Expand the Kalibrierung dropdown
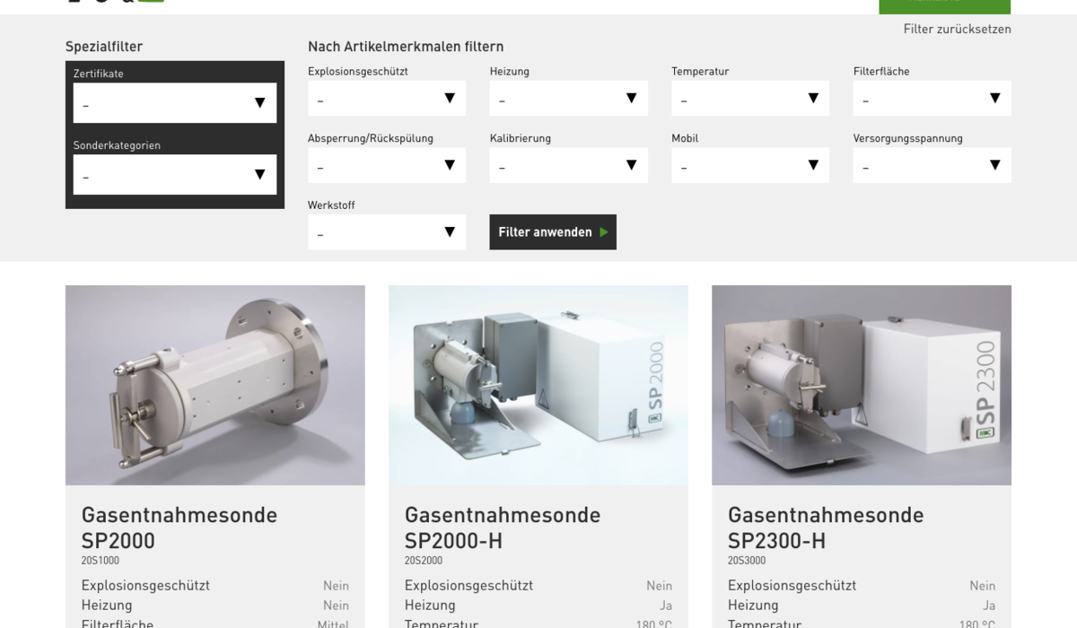1077x628 pixels. [568, 165]
